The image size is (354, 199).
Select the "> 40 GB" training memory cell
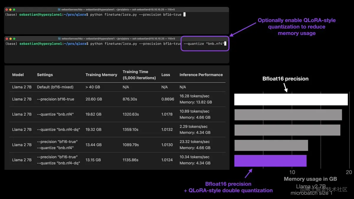pos(93,87)
